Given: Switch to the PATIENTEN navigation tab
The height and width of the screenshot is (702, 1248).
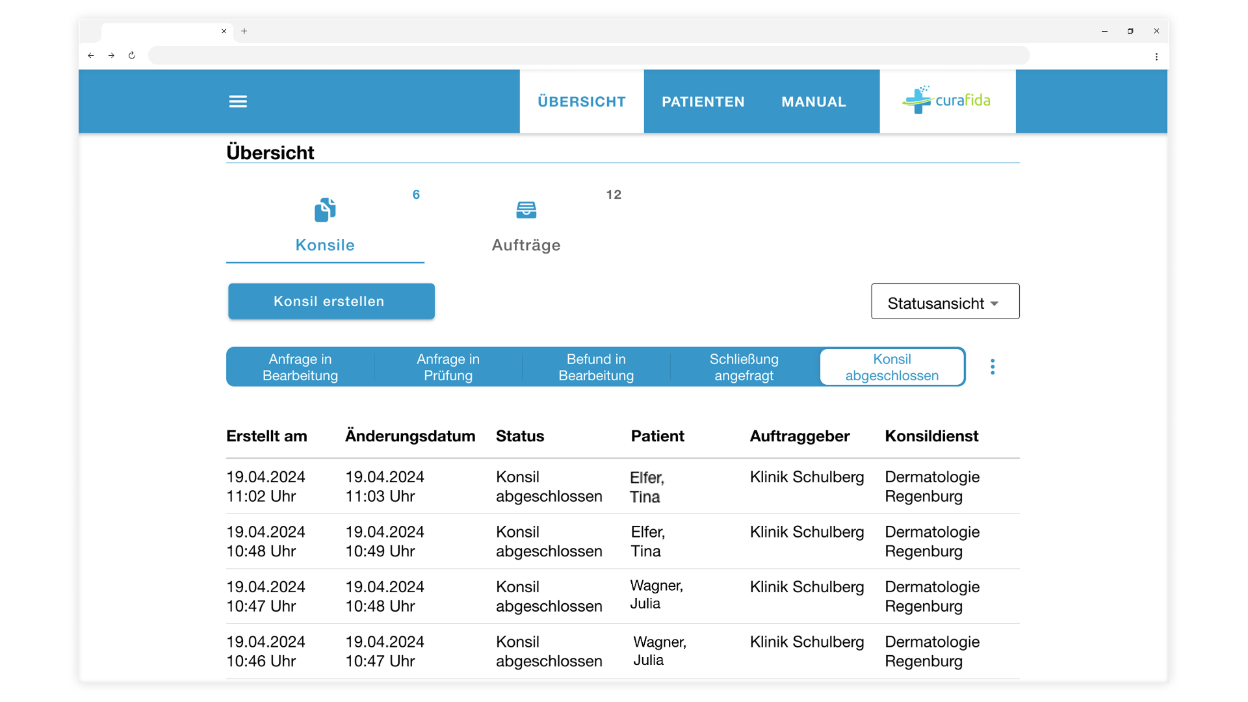Looking at the screenshot, I should 703,101.
